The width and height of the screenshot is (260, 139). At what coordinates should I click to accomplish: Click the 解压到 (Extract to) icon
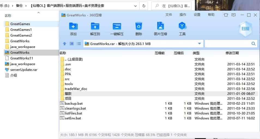(x=95, y=26)
